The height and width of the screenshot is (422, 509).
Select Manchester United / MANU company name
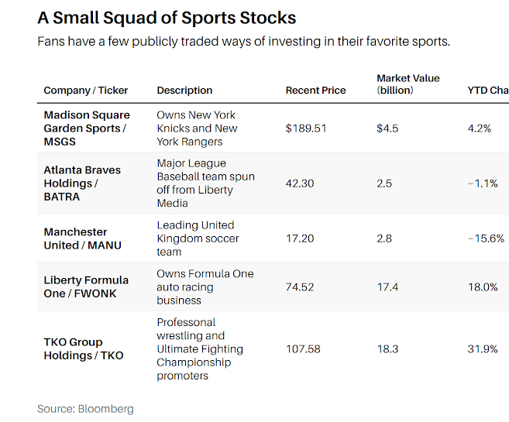(x=82, y=238)
